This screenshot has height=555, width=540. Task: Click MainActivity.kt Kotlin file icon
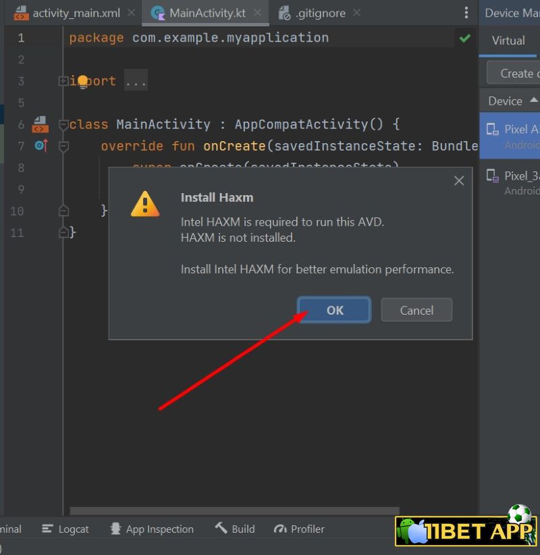pos(158,13)
